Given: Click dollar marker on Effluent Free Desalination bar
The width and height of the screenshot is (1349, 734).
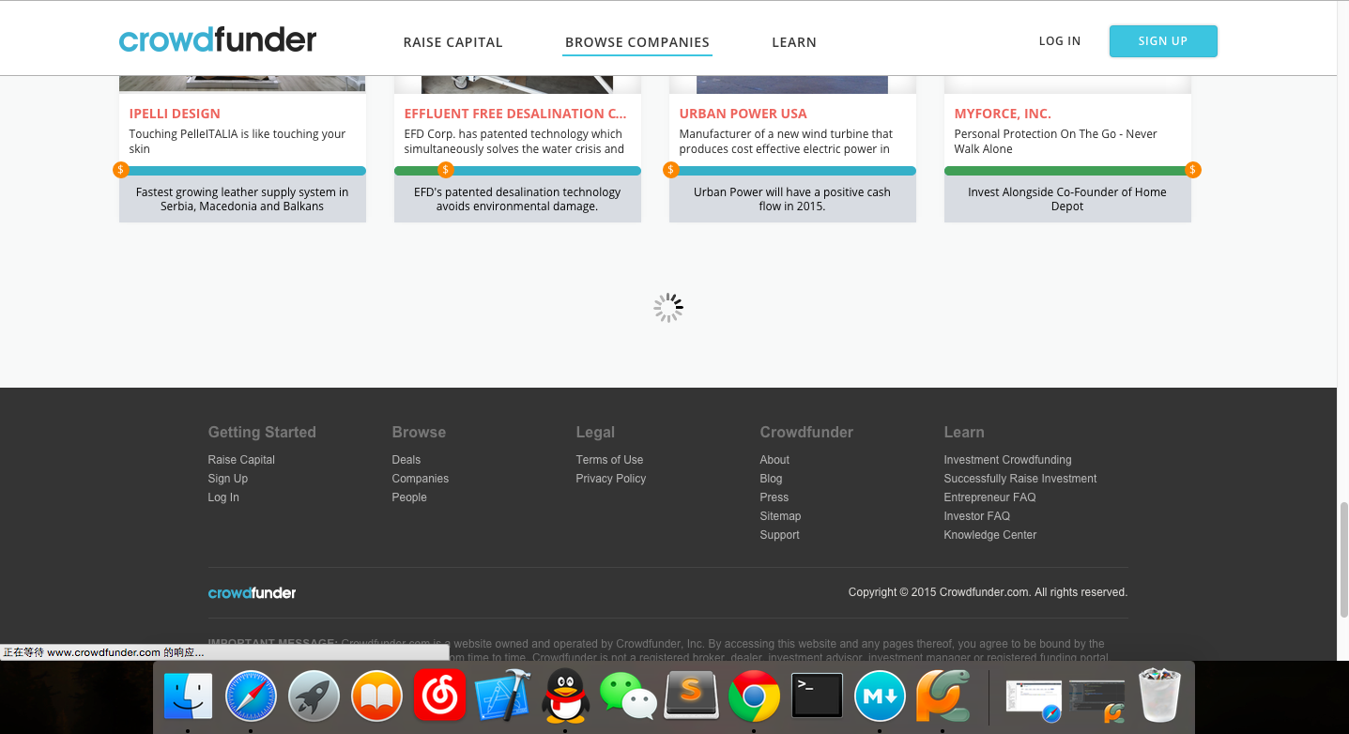Looking at the screenshot, I should coord(446,170).
